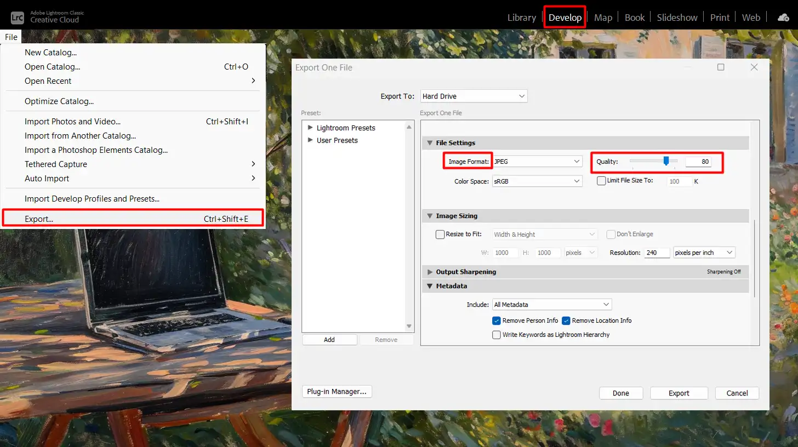This screenshot has width=798, height=447.
Task: Collapse the Metadata section
Action: pos(430,286)
